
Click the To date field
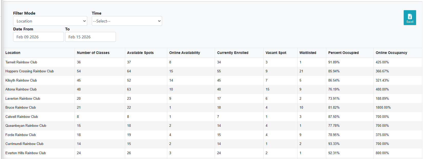pyautogui.click(x=90, y=37)
